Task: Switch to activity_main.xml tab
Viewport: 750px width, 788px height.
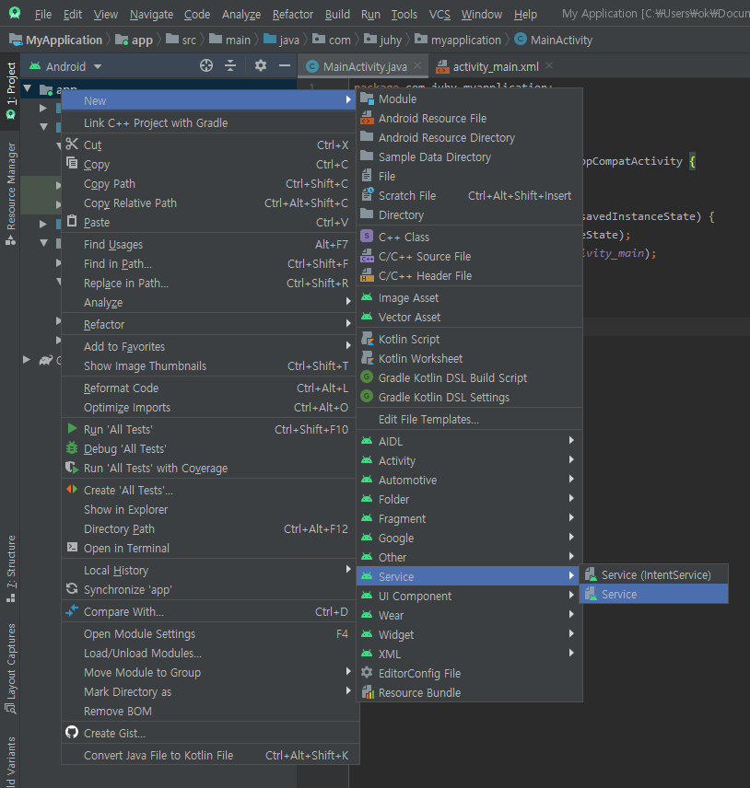Action: click(495, 66)
